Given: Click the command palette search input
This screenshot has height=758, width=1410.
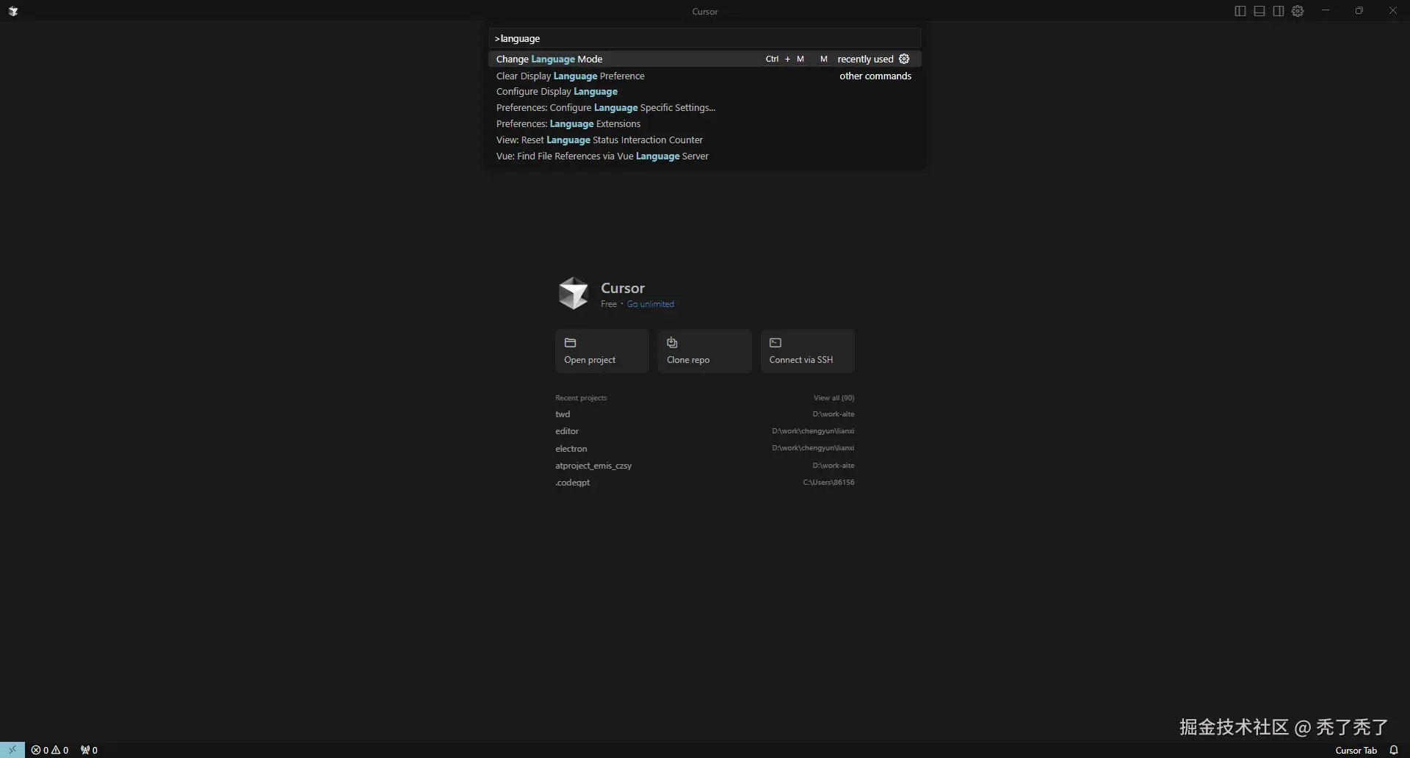Looking at the screenshot, I should point(704,38).
